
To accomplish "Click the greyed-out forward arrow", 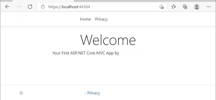I will pyautogui.click(x=19, y=7).
